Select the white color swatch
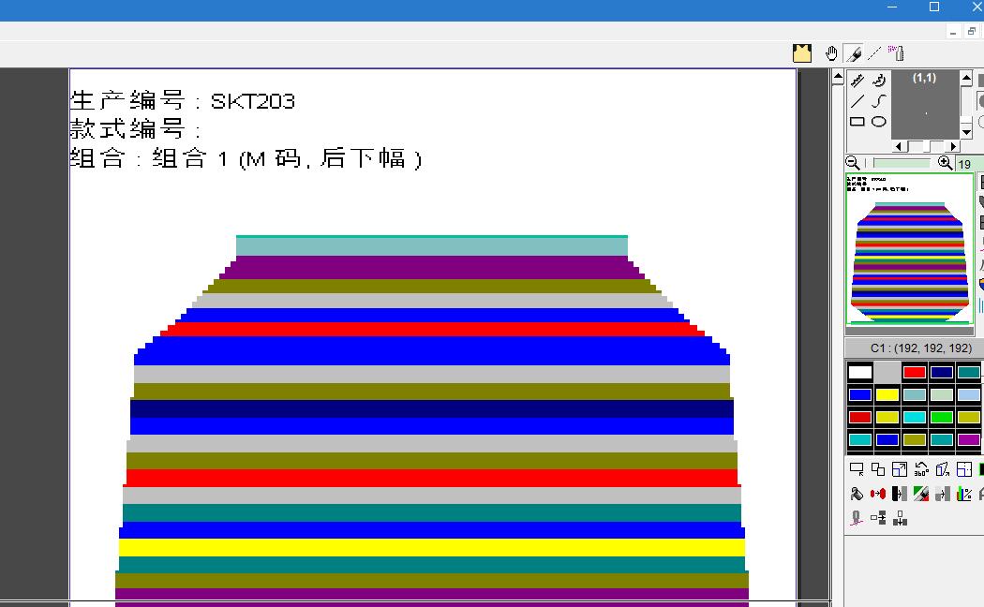Image resolution: width=984 pixels, height=607 pixels. 859,373
